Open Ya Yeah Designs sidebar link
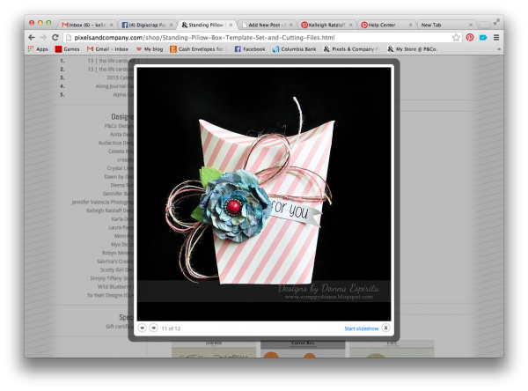This screenshot has height=391, width=528. point(110,295)
